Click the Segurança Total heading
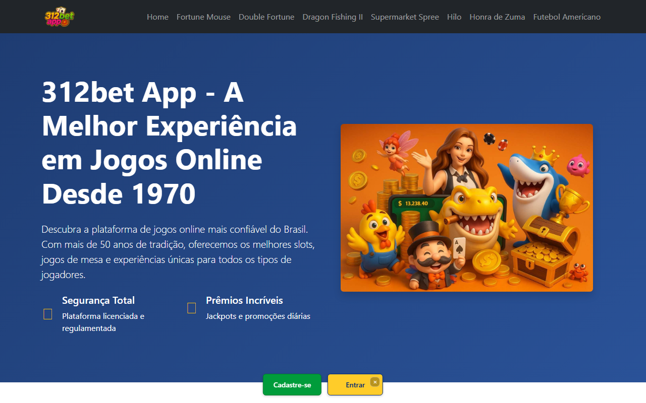This screenshot has width=646, height=403. (x=98, y=300)
